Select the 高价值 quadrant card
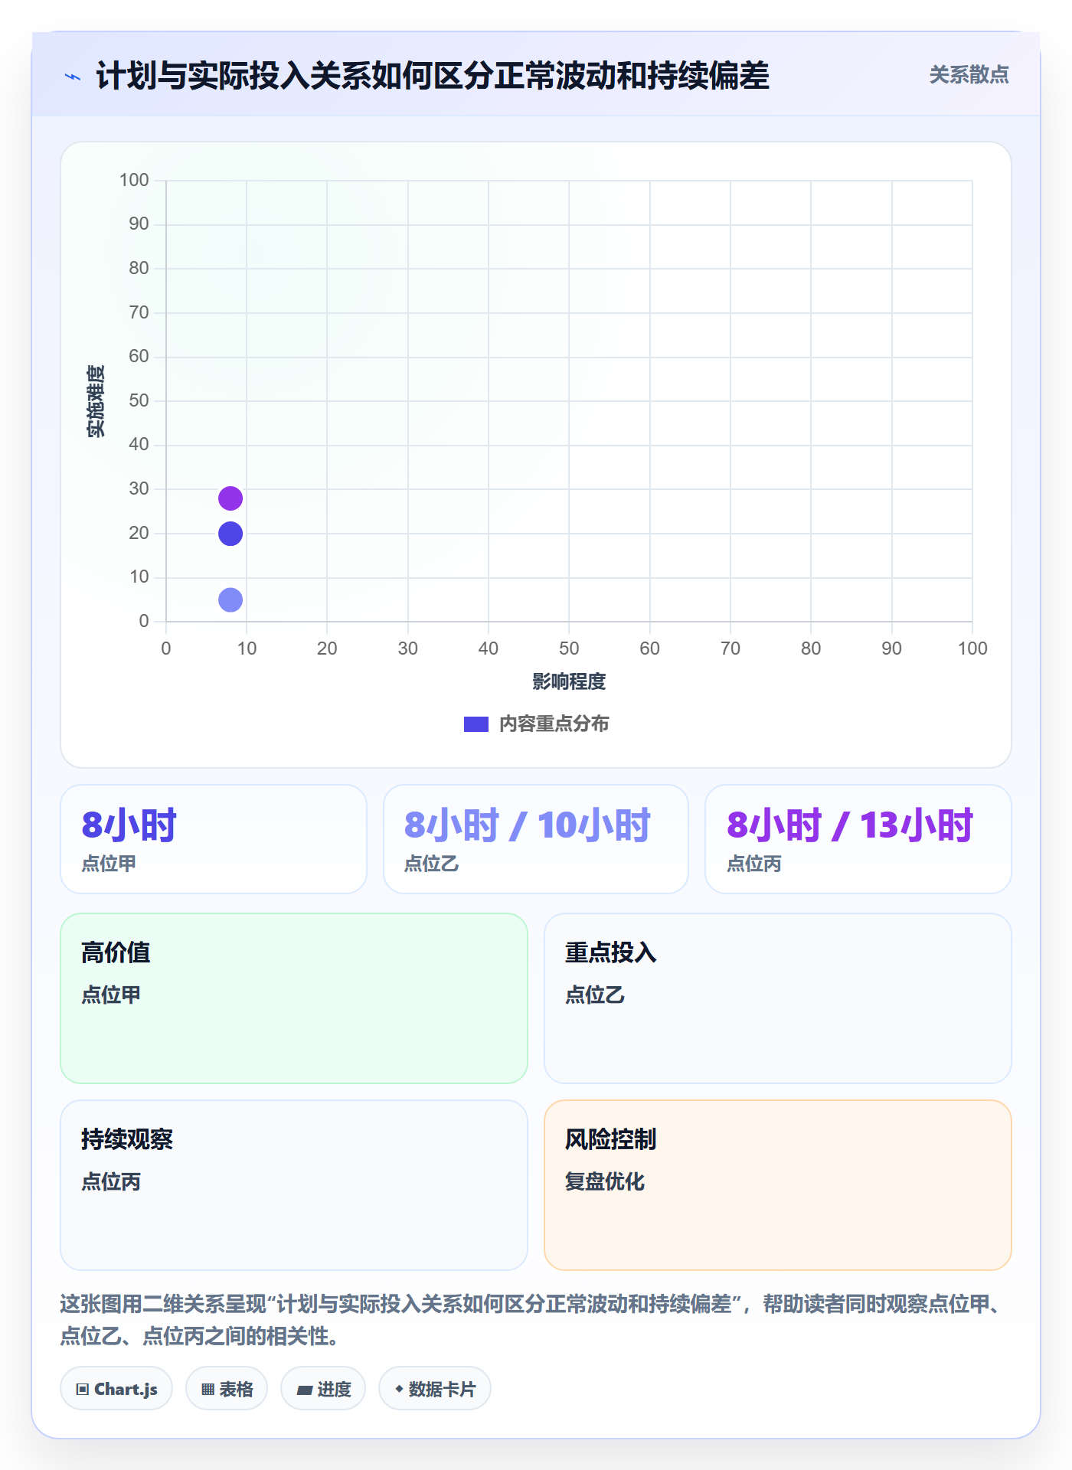The image size is (1072, 1470). (x=294, y=998)
